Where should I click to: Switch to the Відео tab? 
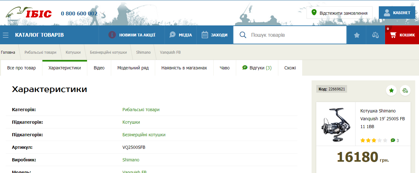coord(99,68)
